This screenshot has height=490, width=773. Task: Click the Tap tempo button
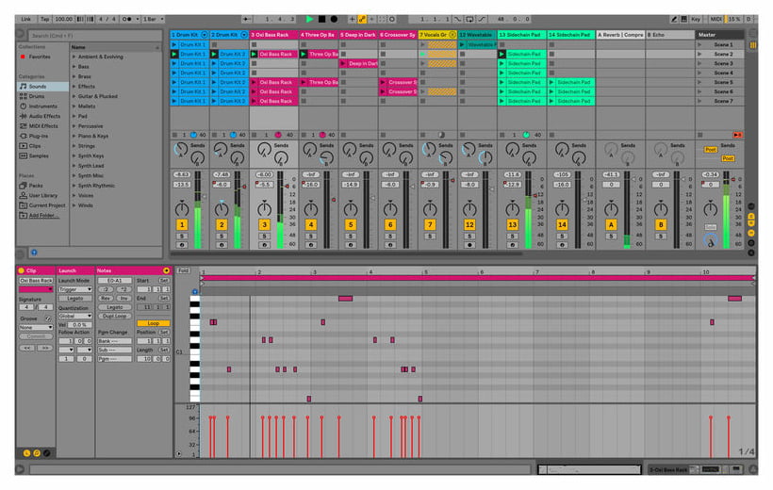pos(44,19)
